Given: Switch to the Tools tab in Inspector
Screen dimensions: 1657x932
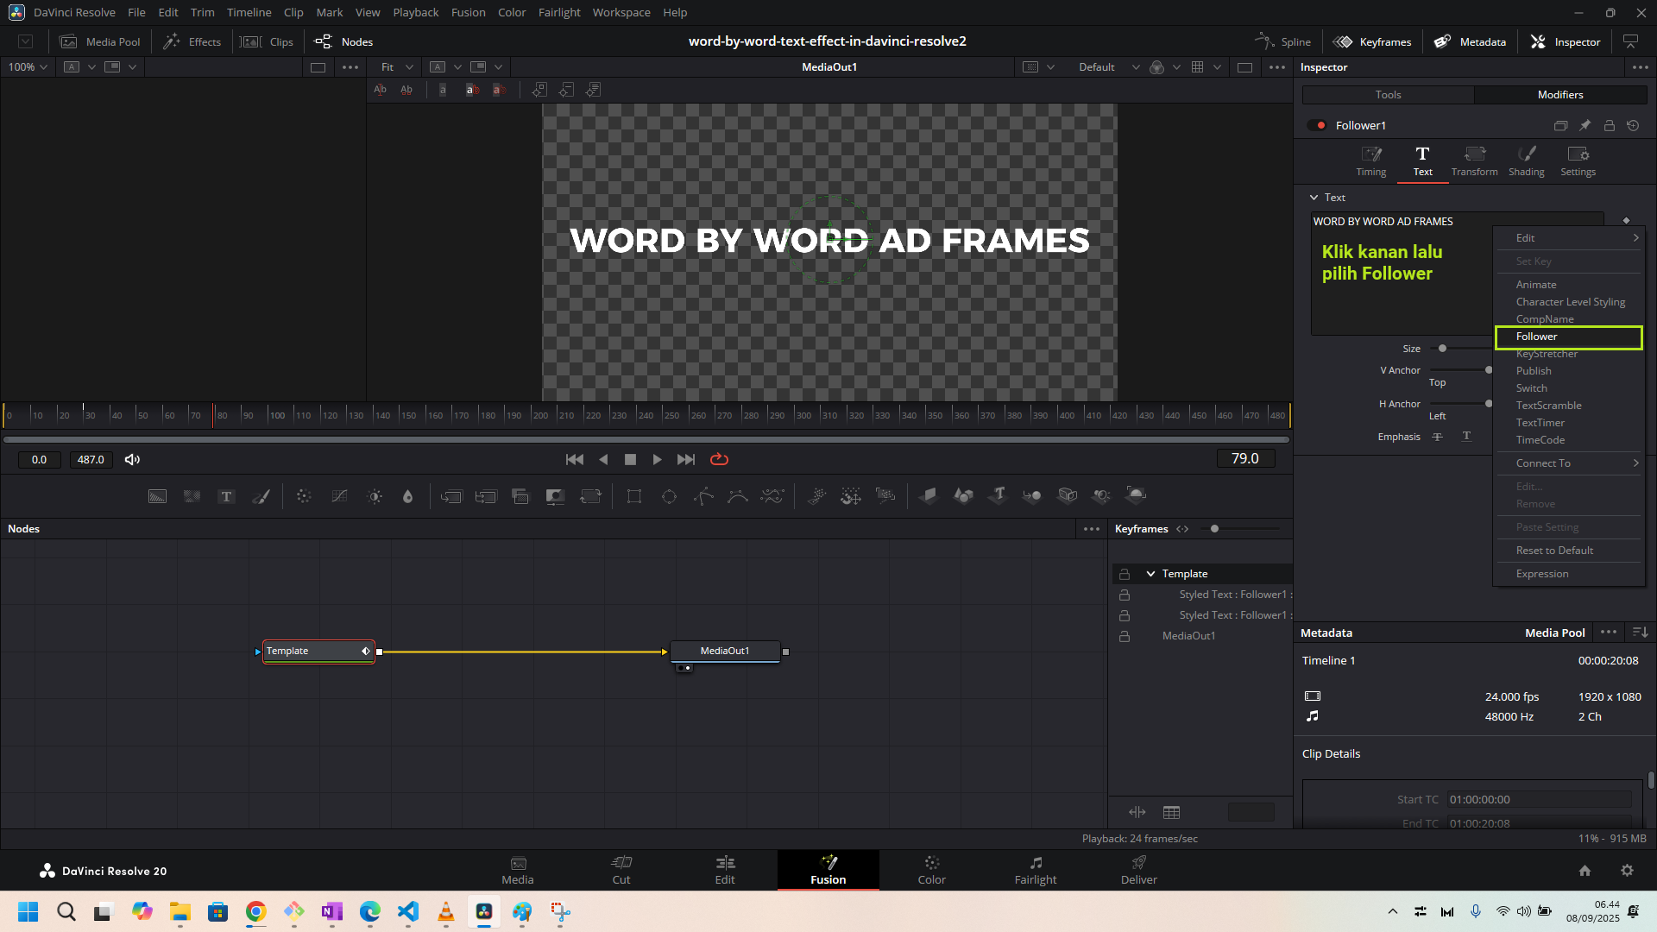Looking at the screenshot, I should pyautogui.click(x=1388, y=95).
